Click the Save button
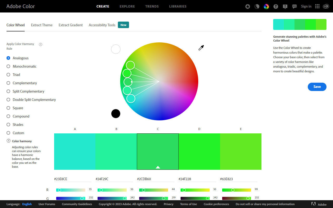Screen dimensions: 333x208 (317, 87)
